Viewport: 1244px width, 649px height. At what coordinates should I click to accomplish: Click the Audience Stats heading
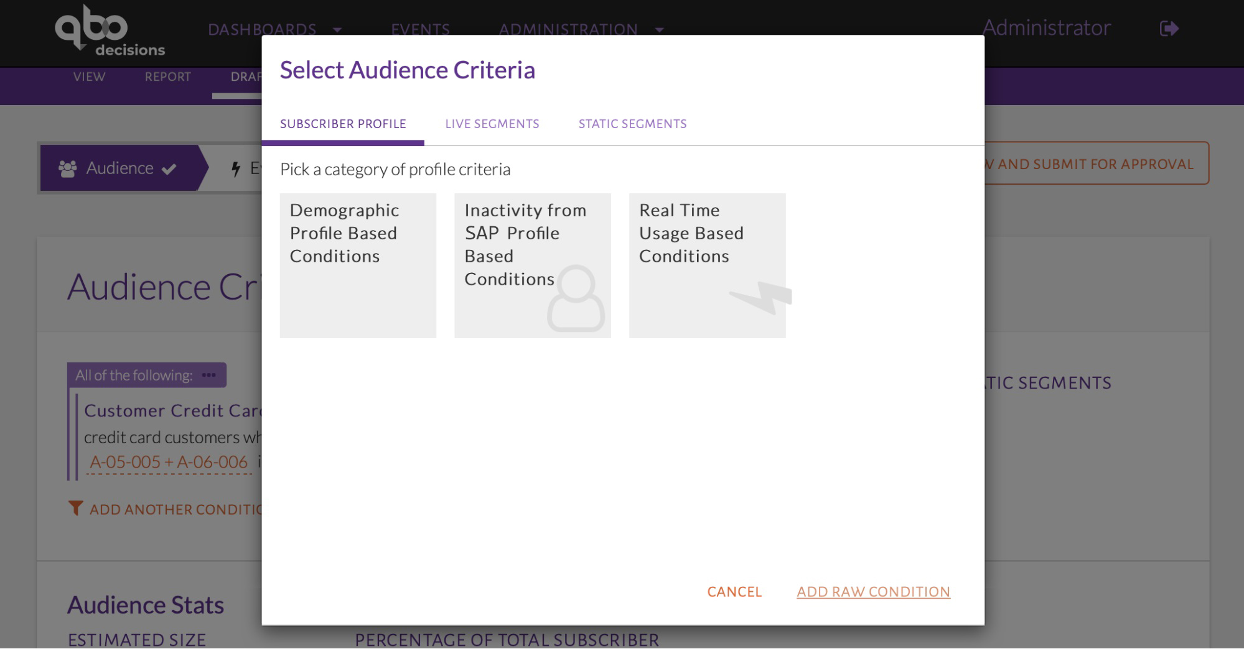click(146, 605)
